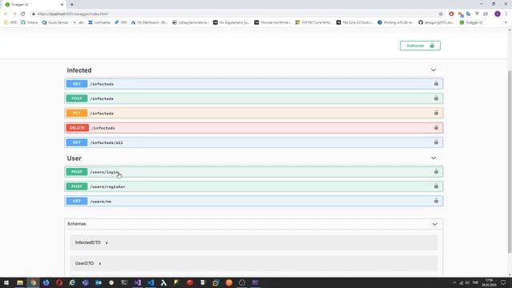The image size is (512, 288).
Task: Collapse the Infected section chevron
Action: click(434, 70)
